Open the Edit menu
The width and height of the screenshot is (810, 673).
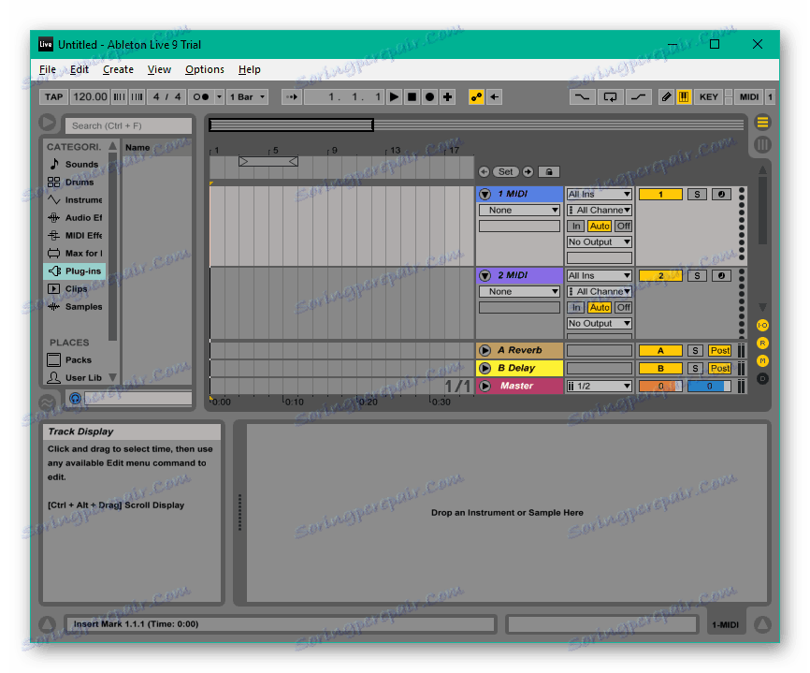coord(80,69)
